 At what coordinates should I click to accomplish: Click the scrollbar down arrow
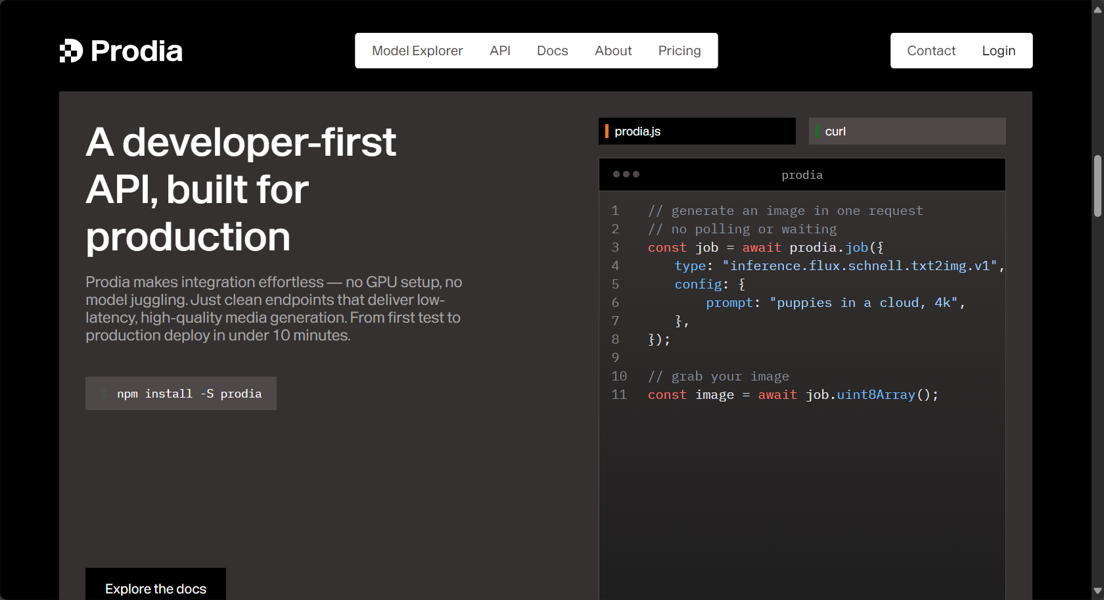coord(1097,591)
